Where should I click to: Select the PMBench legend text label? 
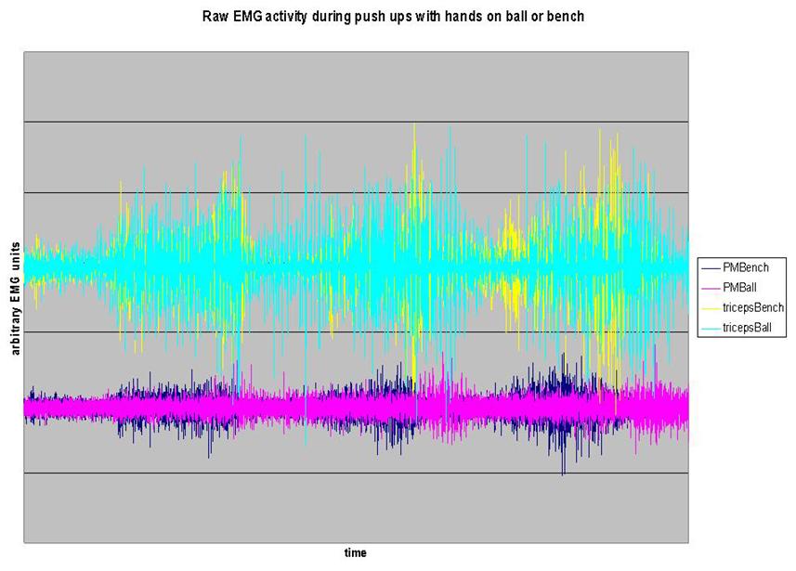[745, 267]
